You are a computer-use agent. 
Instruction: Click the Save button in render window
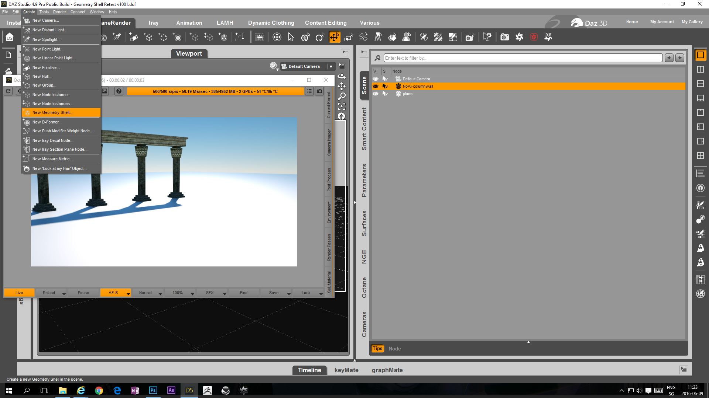point(274,293)
